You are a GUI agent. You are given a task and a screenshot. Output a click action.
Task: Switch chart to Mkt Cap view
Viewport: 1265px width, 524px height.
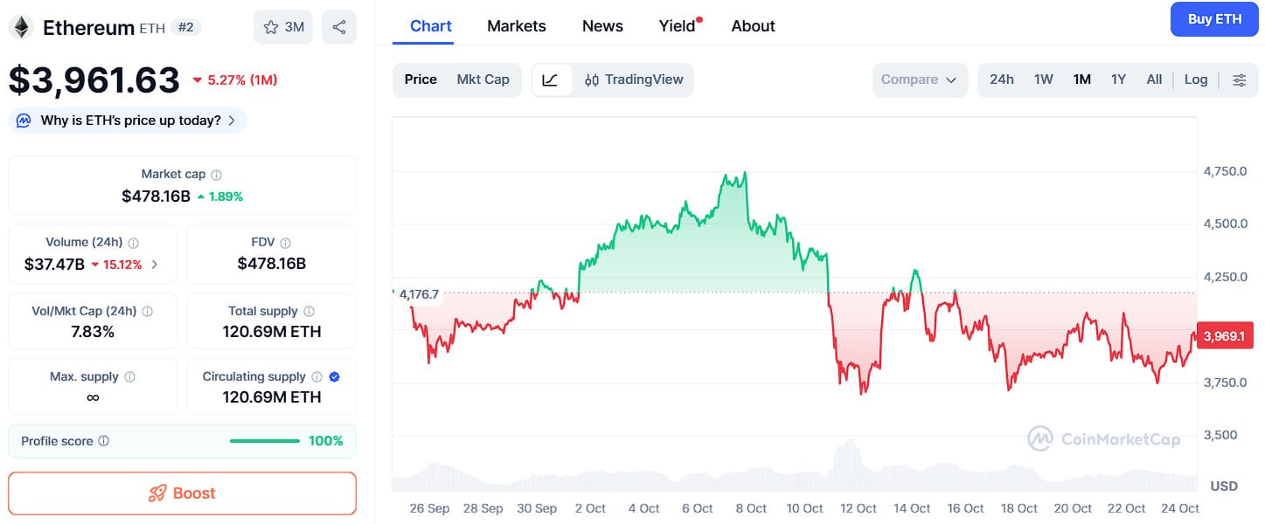click(x=483, y=79)
